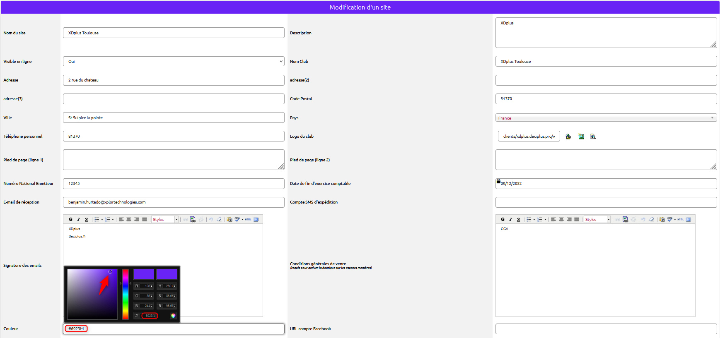
Task: Click the saturation gradient square in color picker
Action: (92, 294)
